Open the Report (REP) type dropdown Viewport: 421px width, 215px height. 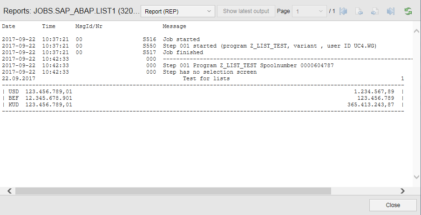[177, 11]
